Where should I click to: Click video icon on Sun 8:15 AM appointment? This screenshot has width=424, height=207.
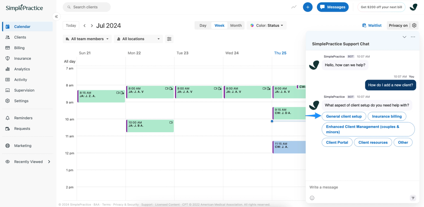click(x=118, y=93)
